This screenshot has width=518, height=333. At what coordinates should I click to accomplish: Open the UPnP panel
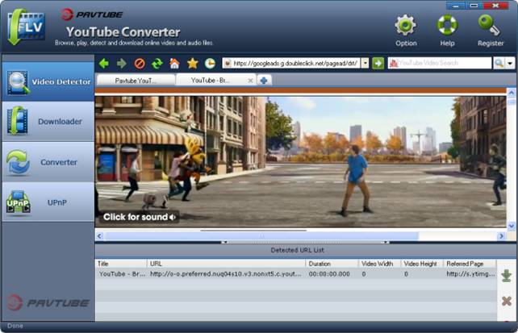pos(48,202)
